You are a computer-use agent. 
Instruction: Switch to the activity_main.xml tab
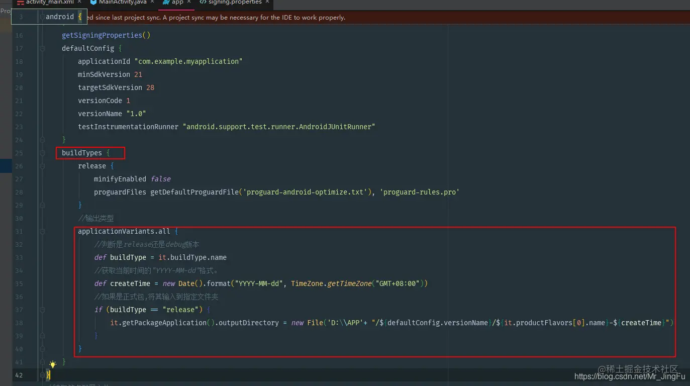(x=49, y=2)
